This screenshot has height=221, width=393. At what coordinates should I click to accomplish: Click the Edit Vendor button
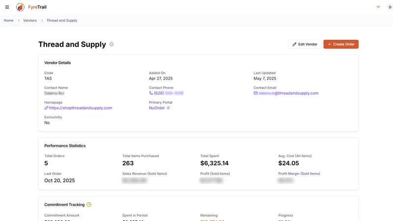[305, 44]
